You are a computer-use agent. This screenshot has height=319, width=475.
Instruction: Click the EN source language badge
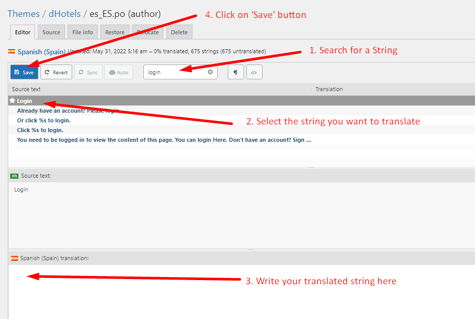coord(14,176)
